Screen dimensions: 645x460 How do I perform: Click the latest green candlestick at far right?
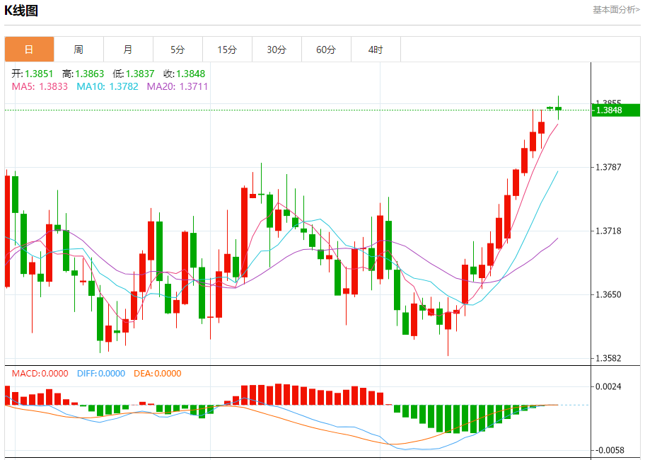[x=558, y=108]
